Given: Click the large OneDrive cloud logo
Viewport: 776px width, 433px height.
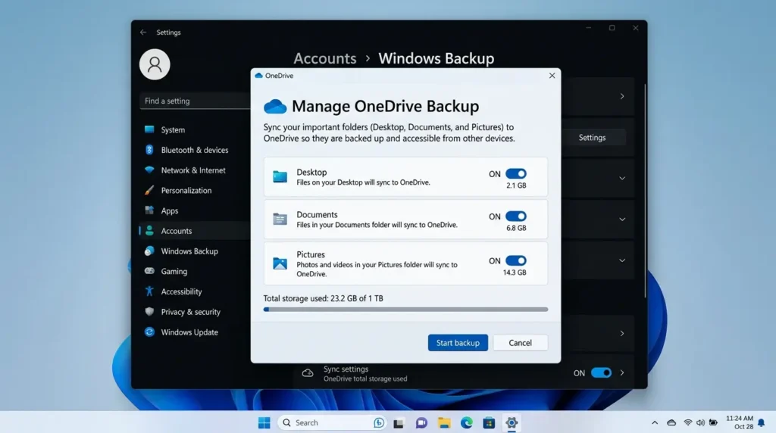Looking at the screenshot, I should pyautogui.click(x=274, y=106).
